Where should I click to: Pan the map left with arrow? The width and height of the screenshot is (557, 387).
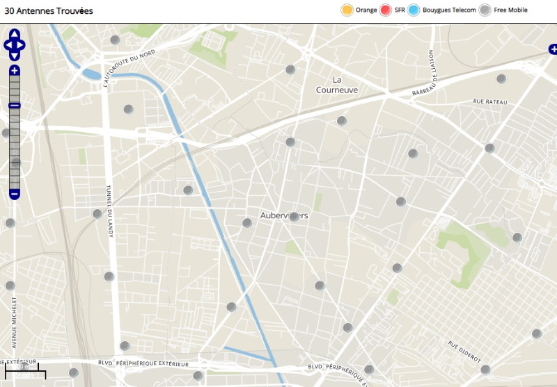coord(8,45)
